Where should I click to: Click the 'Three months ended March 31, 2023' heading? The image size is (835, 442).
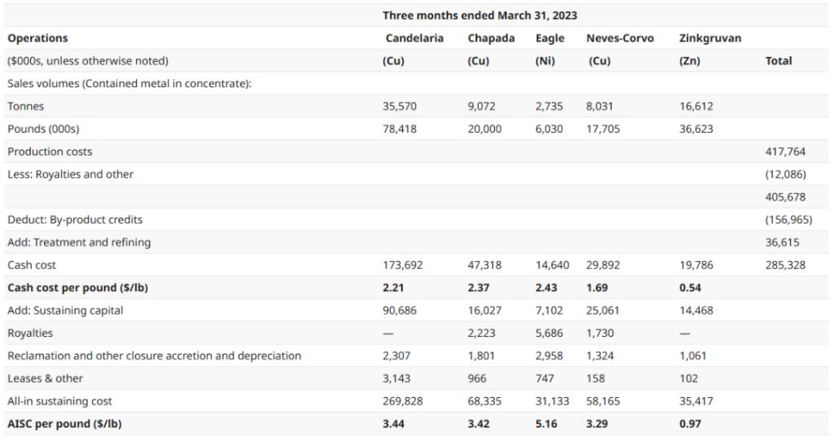point(480,15)
